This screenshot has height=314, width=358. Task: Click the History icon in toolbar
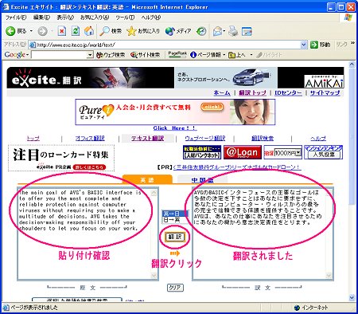click(201, 31)
